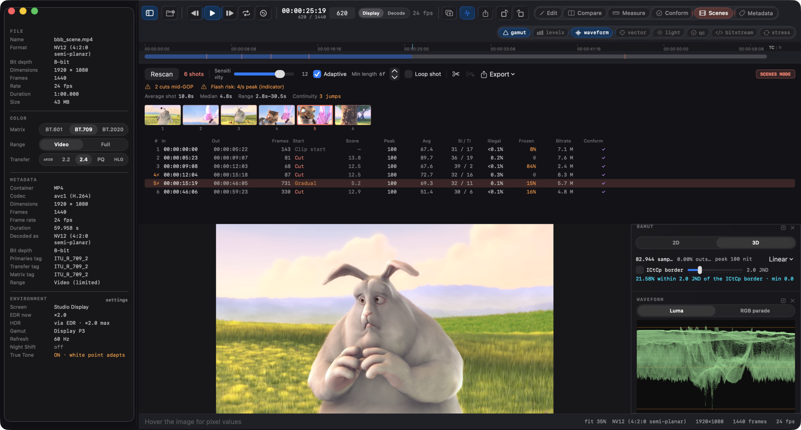Enable the light scope
Viewport: 801px width, 430px height.
pyautogui.click(x=668, y=32)
